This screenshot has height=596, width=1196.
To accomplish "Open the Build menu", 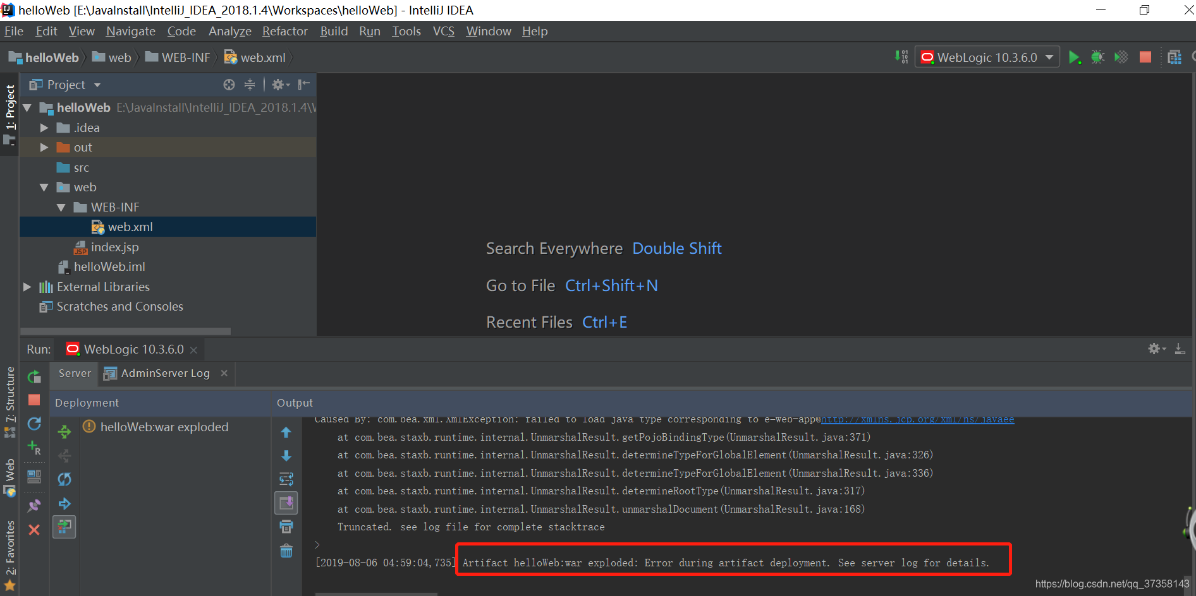I will (334, 31).
